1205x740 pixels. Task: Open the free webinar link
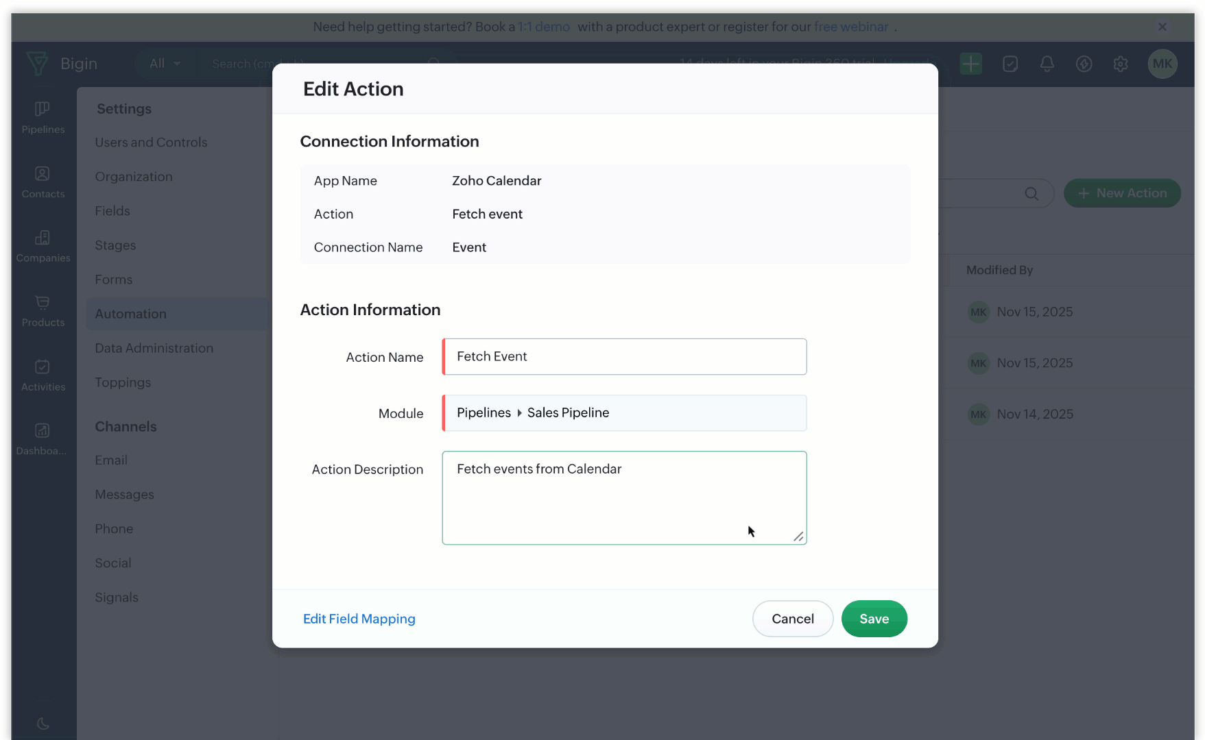pyautogui.click(x=851, y=27)
